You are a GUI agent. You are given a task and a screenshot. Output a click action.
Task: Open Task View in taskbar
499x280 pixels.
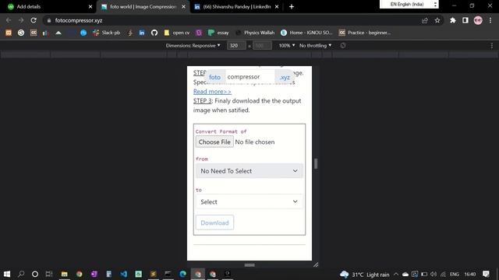coord(49,274)
